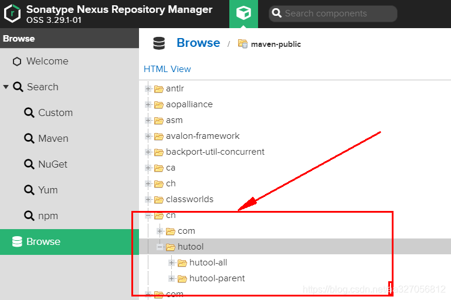Expand the ca folder

coord(148,168)
